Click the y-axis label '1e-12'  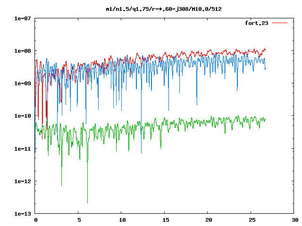tap(23, 181)
